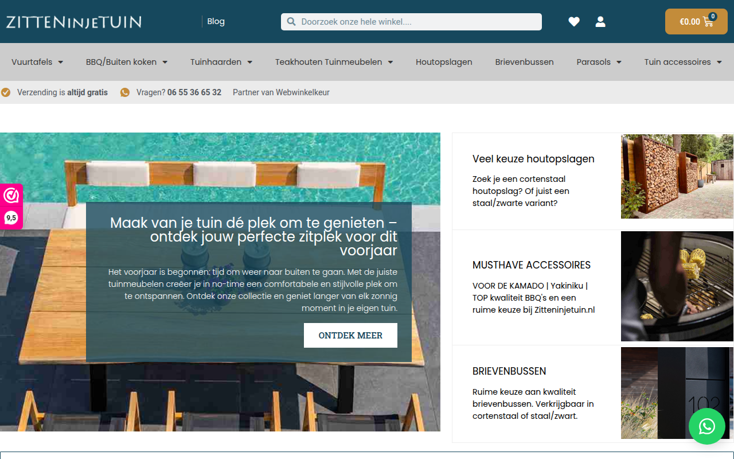Expand the Tuin accessoires dropdown arrow
The height and width of the screenshot is (459, 734).
tap(719, 62)
